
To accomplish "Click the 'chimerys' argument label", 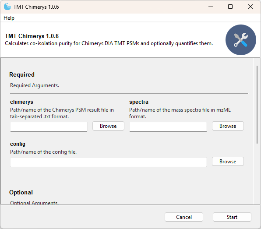I will 21,102.
